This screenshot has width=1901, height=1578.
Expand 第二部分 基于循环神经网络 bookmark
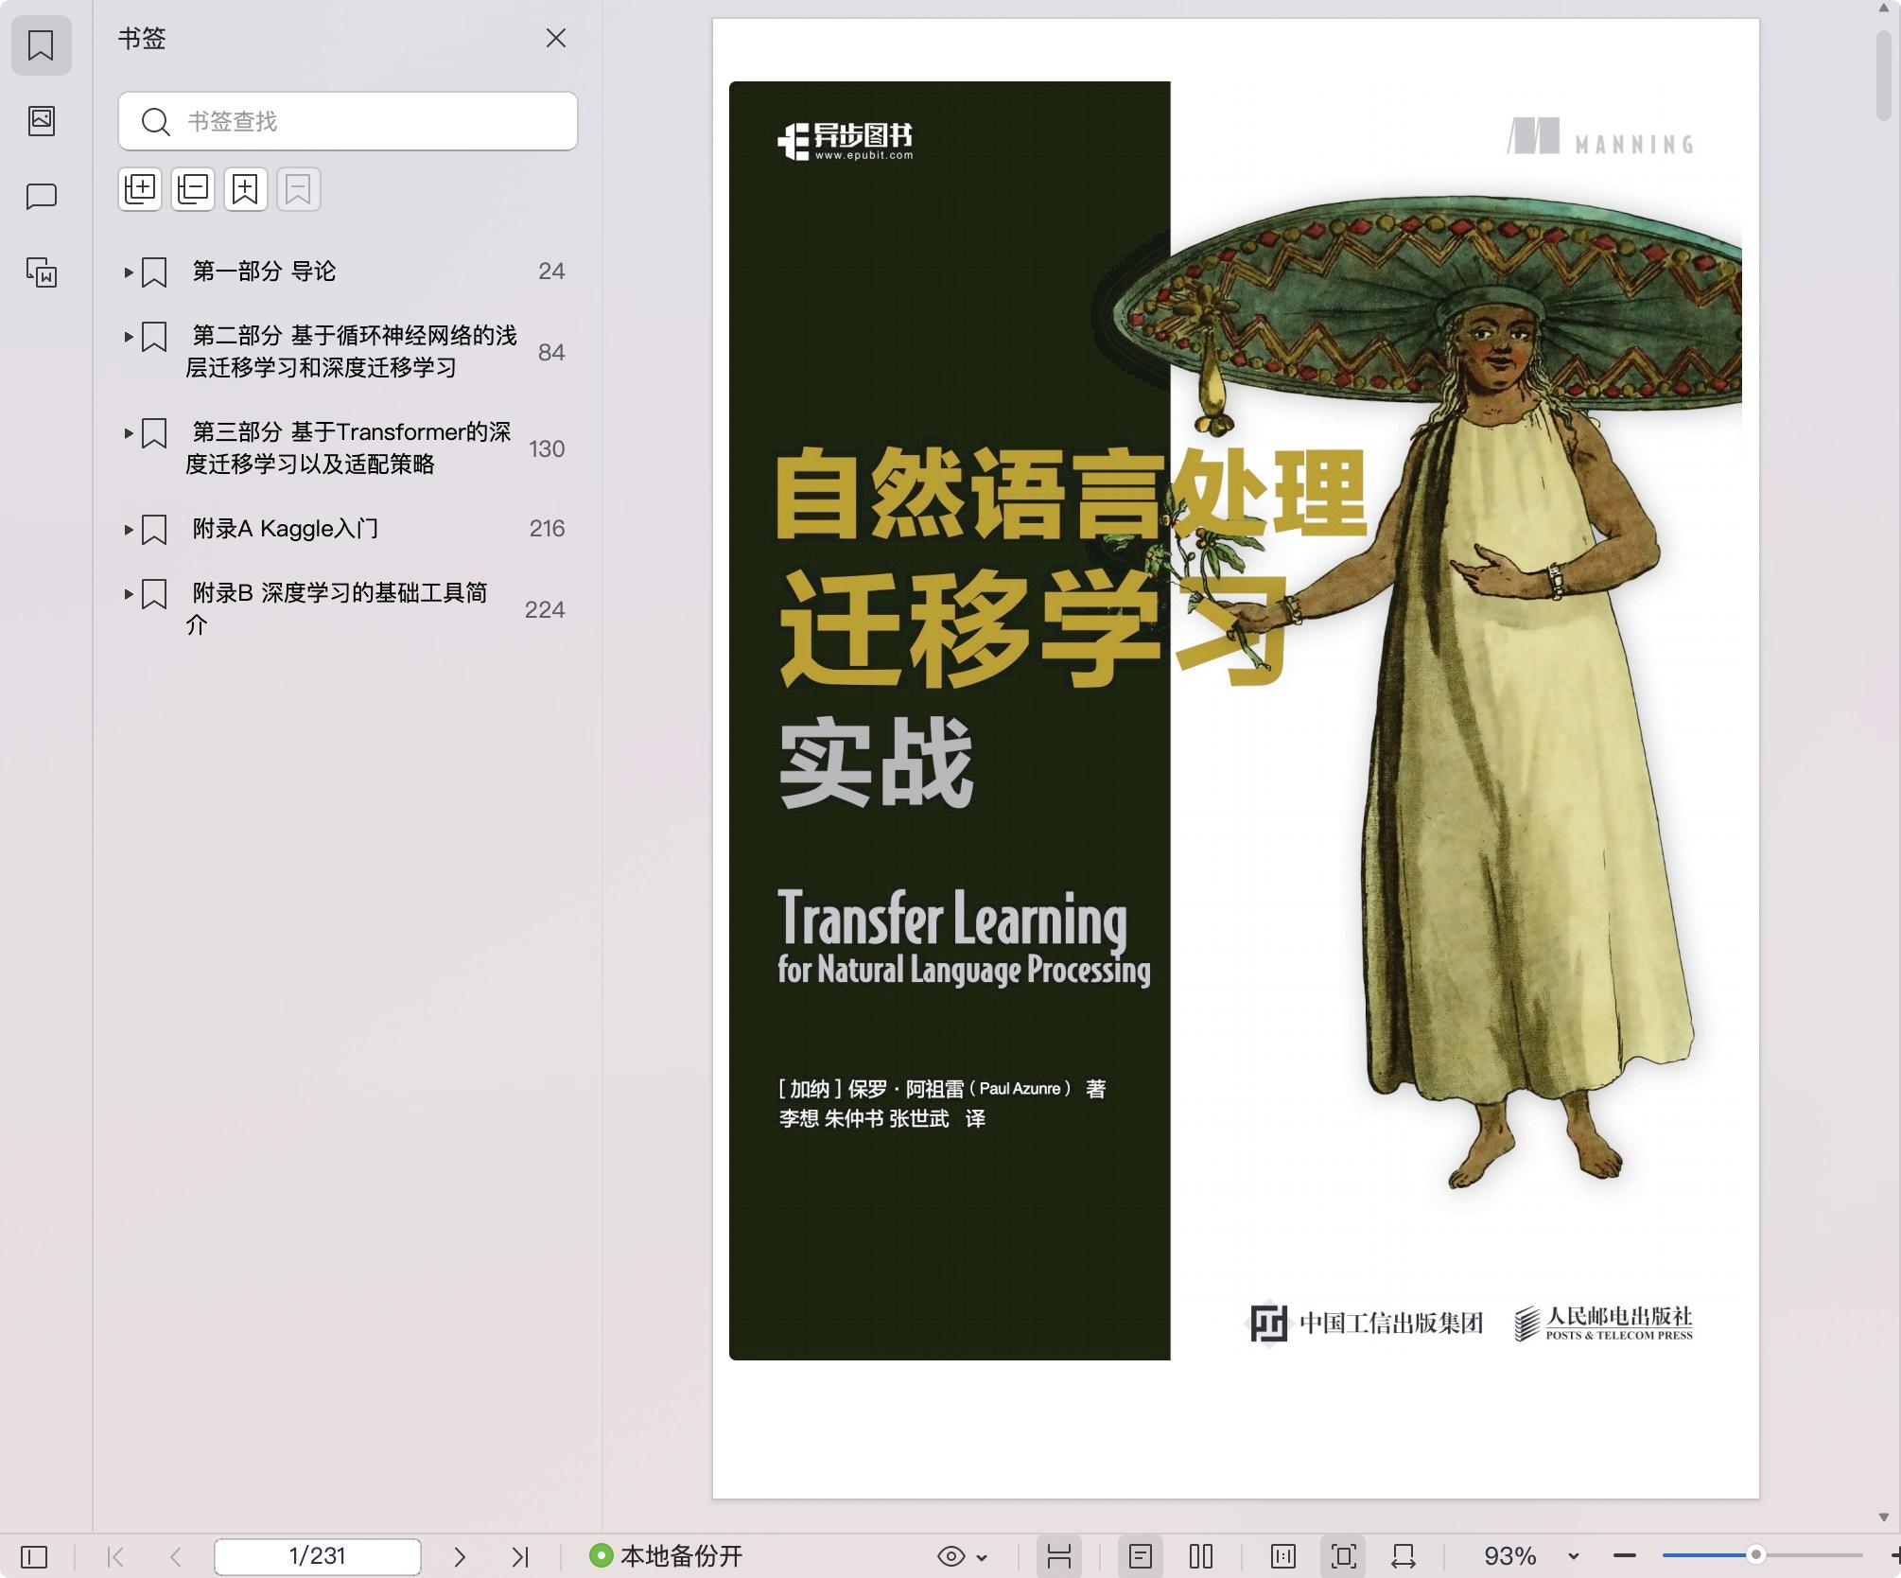[129, 337]
